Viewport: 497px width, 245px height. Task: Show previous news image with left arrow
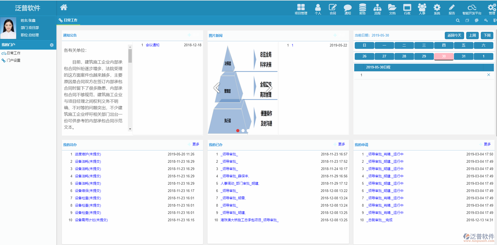(x=216, y=88)
